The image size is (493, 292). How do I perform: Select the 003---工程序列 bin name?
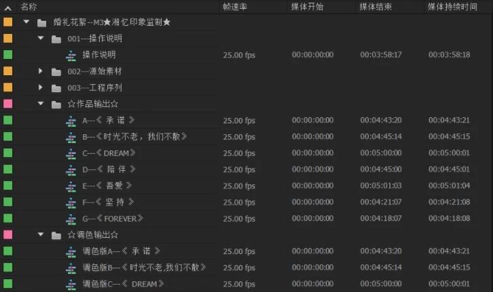94,88
